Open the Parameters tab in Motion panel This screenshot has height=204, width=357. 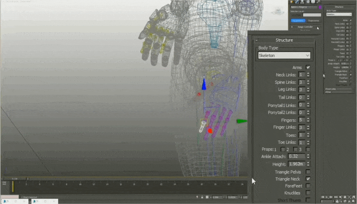(x=298, y=21)
